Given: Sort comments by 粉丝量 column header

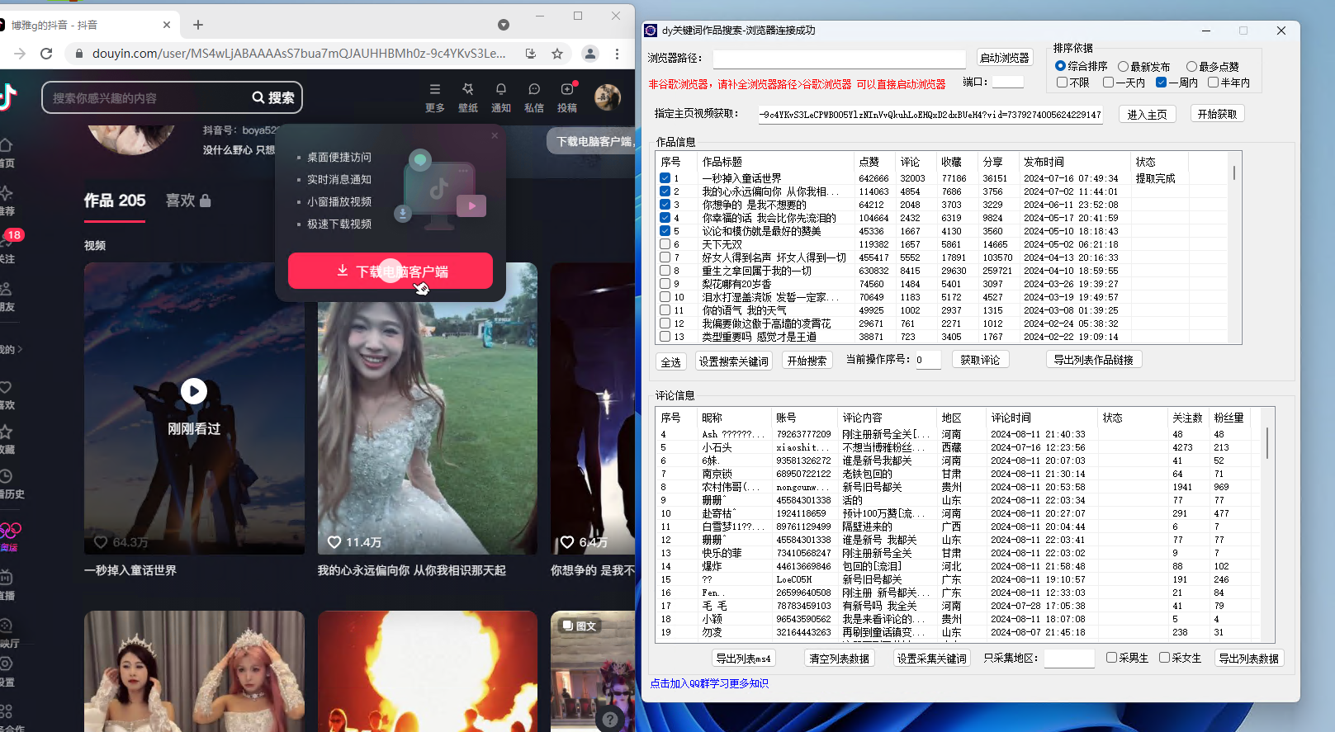Looking at the screenshot, I should click(x=1228, y=418).
